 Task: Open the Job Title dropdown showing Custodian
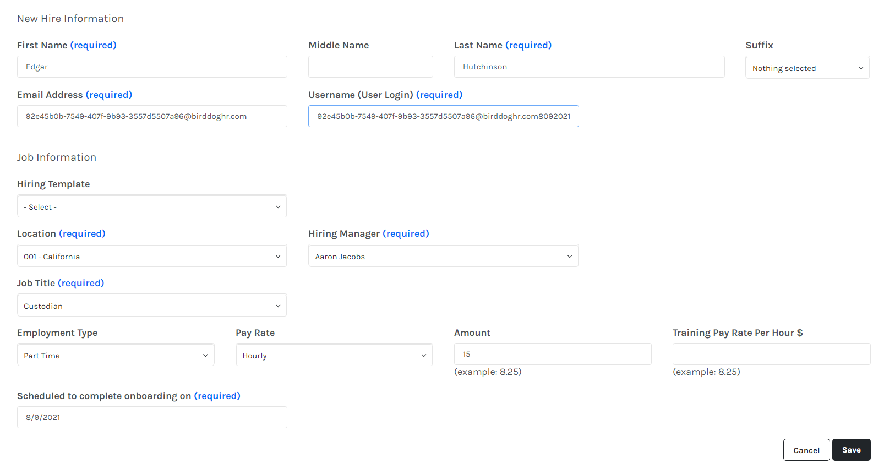[152, 306]
